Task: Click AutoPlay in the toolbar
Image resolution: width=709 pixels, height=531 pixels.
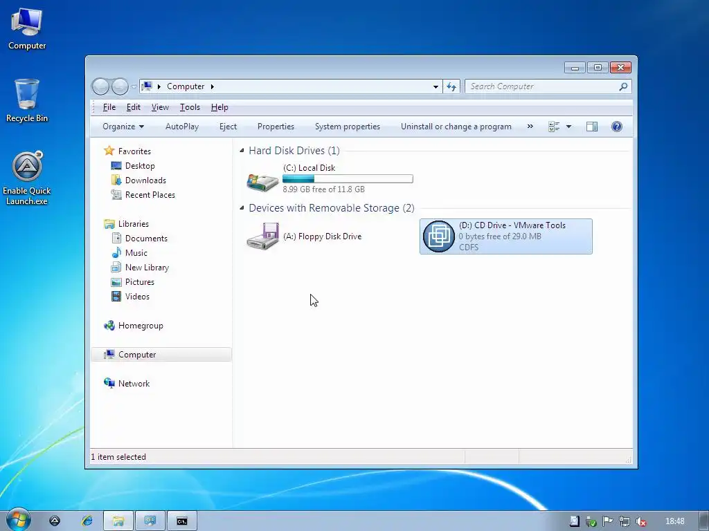Action: pos(182,127)
